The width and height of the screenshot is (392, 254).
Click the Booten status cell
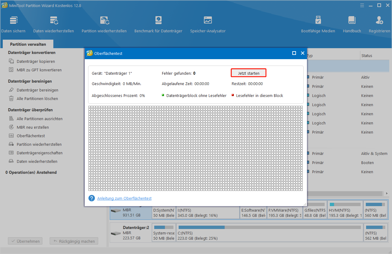coord(367,163)
